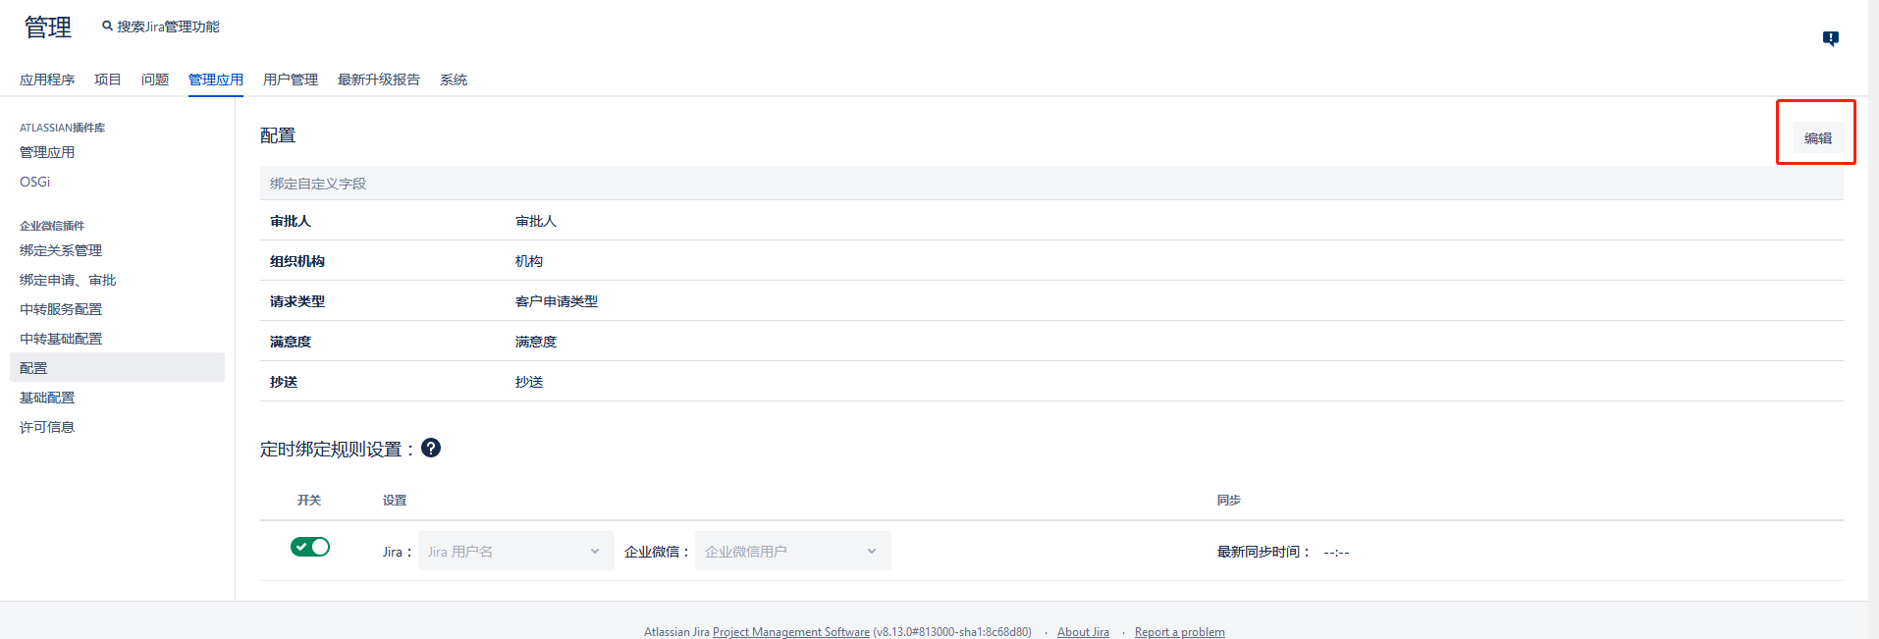
Task: Switch to the 用户管理 tab
Action: click(290, 80)
